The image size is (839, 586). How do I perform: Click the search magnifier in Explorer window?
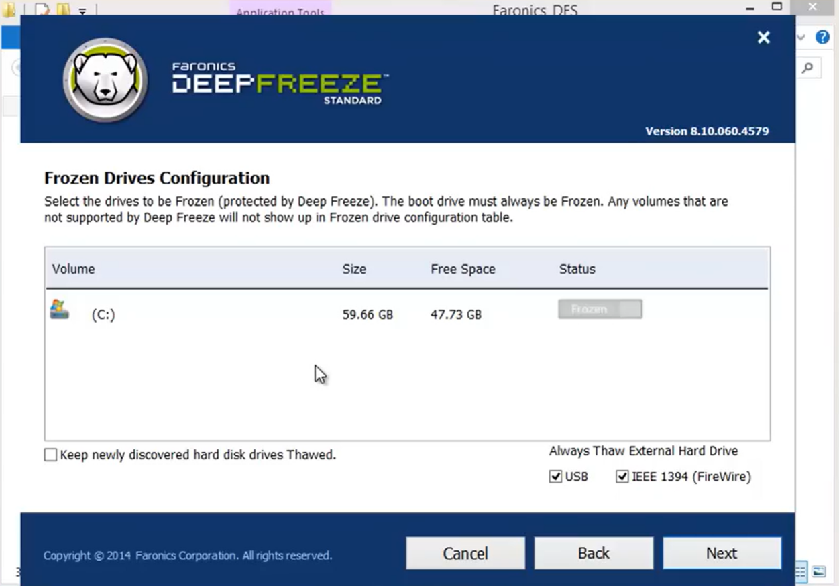807,67
